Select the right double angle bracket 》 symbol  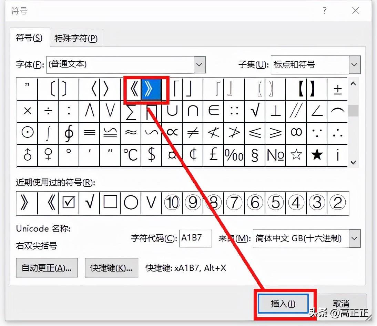point(151,90)
